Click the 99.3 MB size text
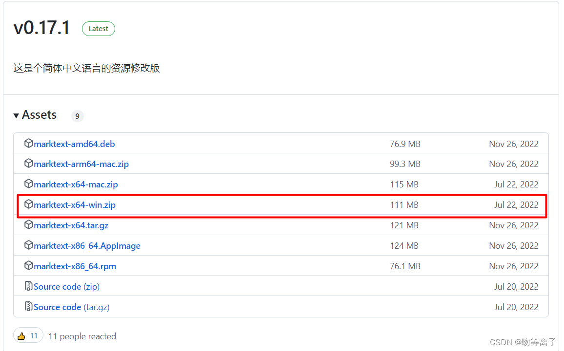564x351 pixels. 405,164
